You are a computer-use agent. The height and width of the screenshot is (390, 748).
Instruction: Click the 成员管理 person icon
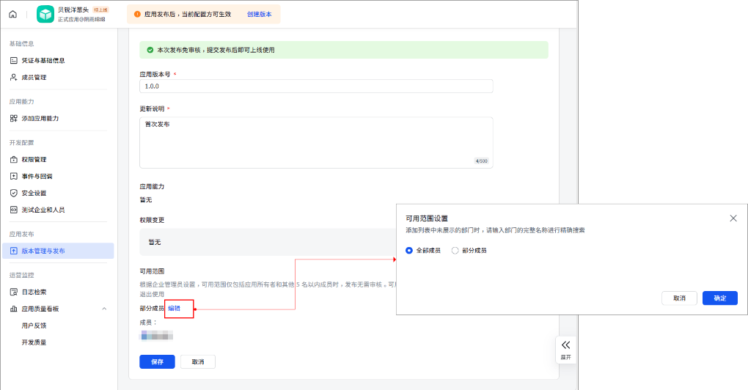tap(14, 77)
